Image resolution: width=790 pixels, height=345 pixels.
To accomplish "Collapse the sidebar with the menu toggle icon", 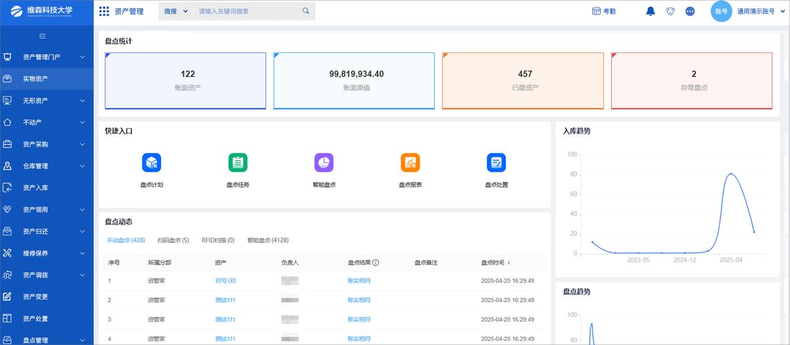I will point(43,36).
